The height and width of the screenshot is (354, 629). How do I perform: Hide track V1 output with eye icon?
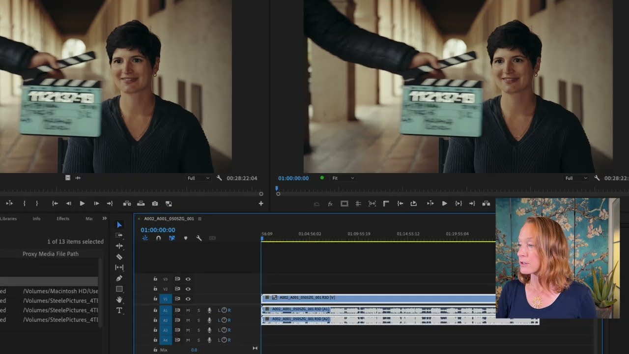tap(188, 299)
